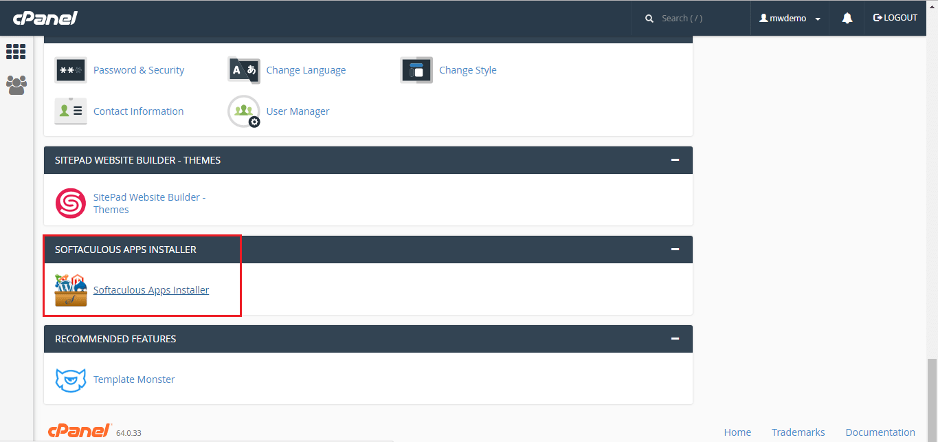Click the Softaculous Apps Installer toolbox icon
Viewport: 938px width, 442px height.
(71, 290)
